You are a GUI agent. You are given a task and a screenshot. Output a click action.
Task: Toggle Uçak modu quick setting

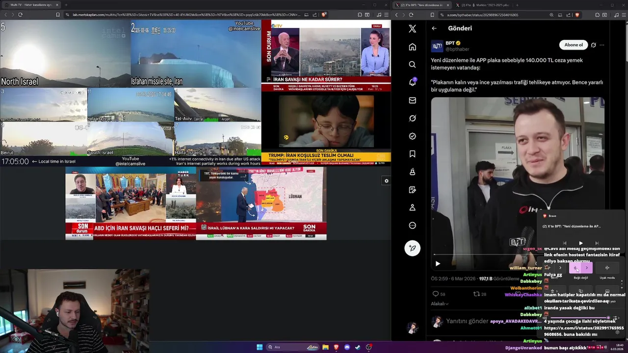tap(607, 268)
